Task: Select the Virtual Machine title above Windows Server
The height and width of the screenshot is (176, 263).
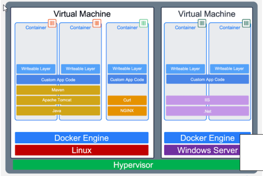Action: (x=207, y=14)
